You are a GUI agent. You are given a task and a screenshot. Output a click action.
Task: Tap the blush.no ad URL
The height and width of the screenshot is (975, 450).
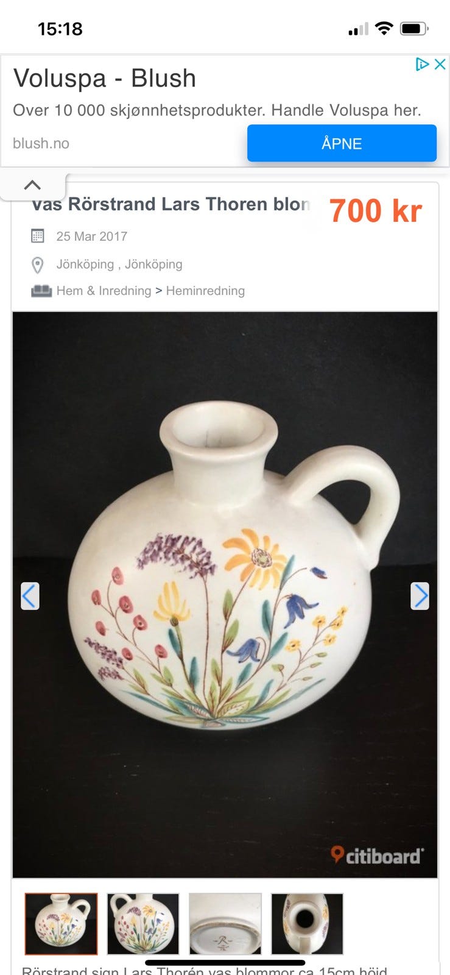(x=41, y=143)
